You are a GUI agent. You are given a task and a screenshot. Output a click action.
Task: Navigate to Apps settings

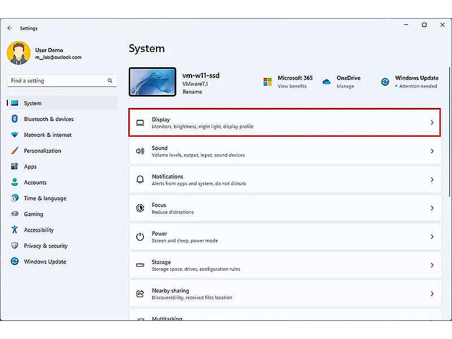(62, 166)
